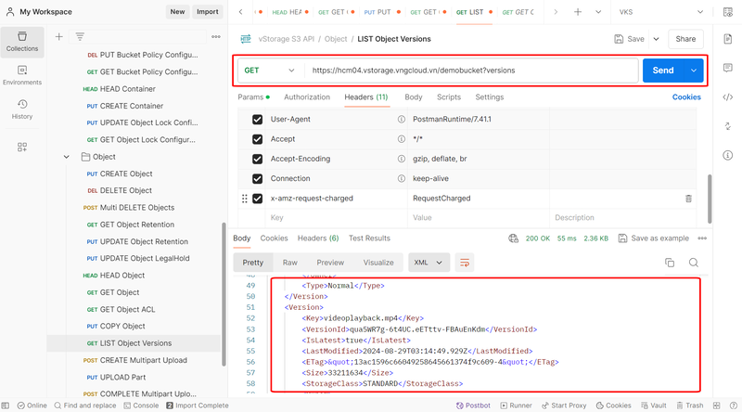Switch to the Raw response view
This screenshot has width=742, height=412.
[290, 263]
